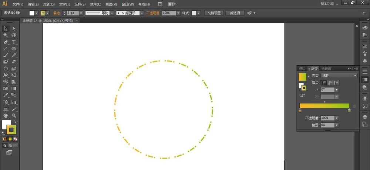Viewport: 370px width, 170px height.
Task: Select the Hand tool
Action: coord(6,116)
